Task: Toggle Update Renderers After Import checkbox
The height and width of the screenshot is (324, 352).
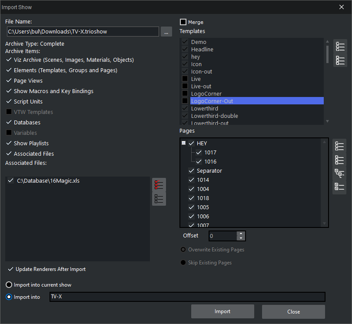Action: [11, 269]
